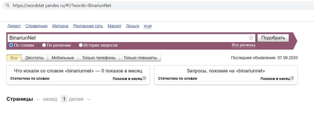Open the "Все регионы" region selector
Screen dimensions: 314x116
243,45
